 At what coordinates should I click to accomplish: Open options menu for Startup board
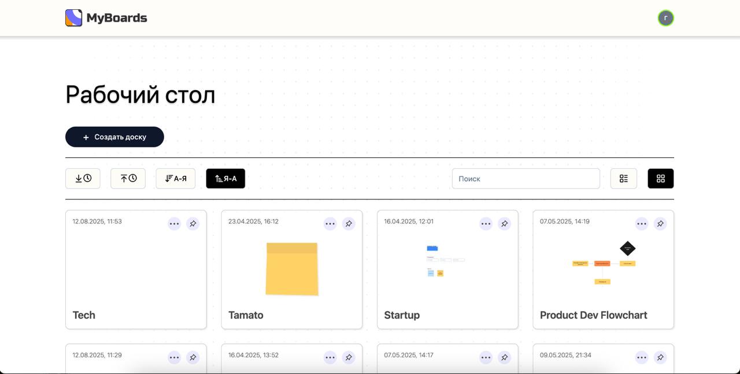click(486, 224)
